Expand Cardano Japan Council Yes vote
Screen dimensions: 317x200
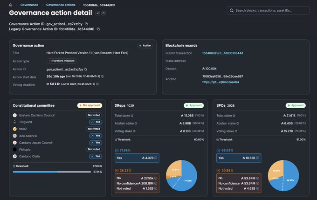pyautogui.click(x=96, y=143)
